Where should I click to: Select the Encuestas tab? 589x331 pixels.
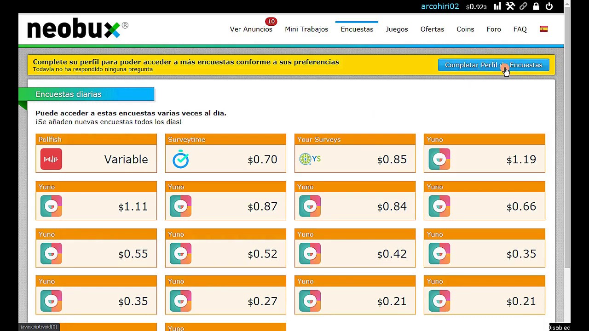point(357,29)
